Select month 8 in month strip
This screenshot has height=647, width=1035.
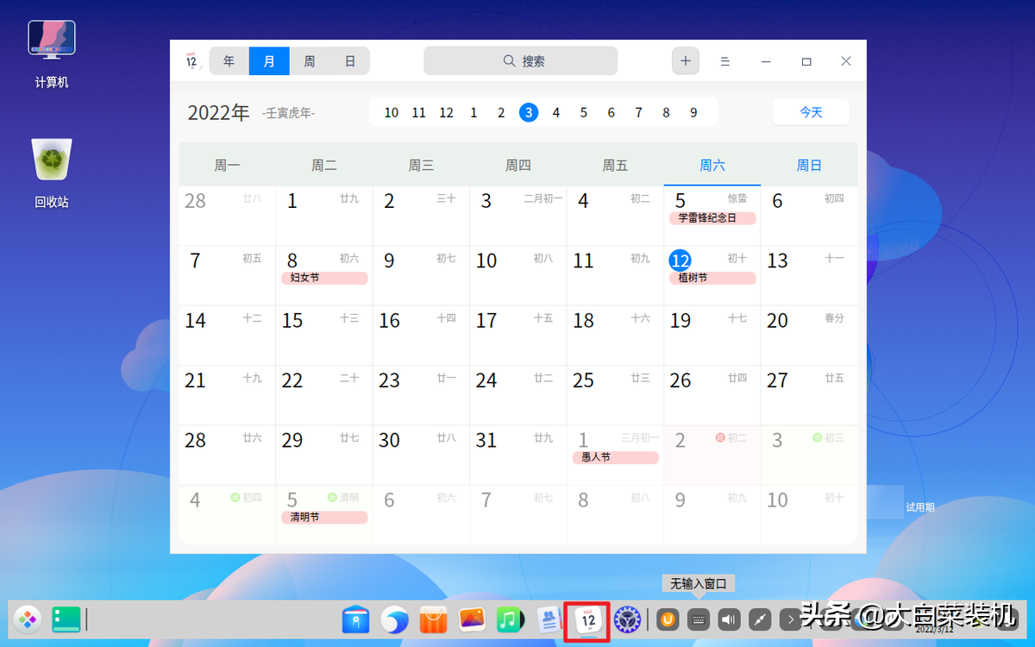(x=666, y=112)
